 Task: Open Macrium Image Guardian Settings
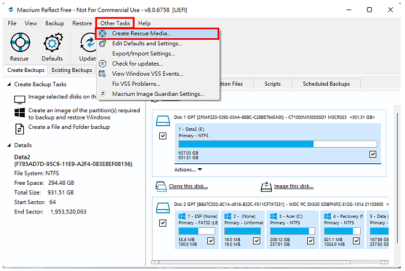tap(158, 94)
